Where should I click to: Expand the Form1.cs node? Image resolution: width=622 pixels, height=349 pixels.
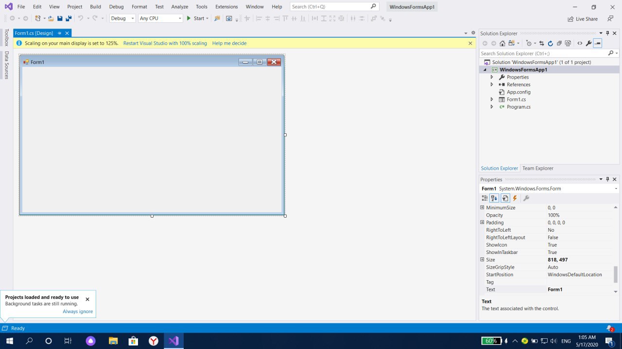[x=492, y=99]
